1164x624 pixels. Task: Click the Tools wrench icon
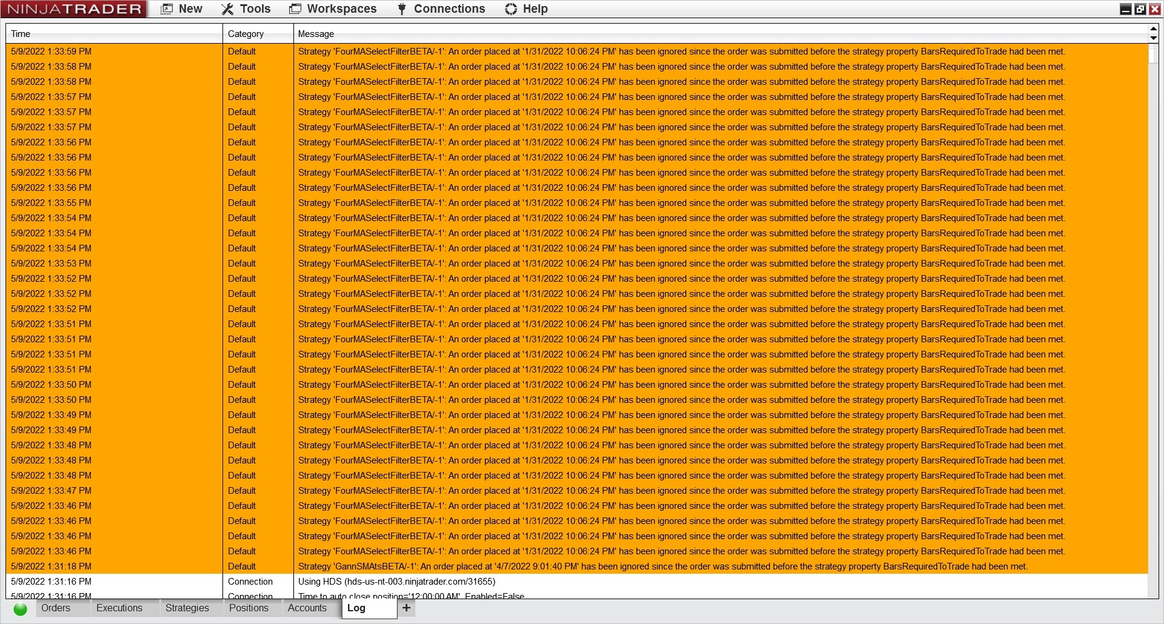(x=227, y=9)
